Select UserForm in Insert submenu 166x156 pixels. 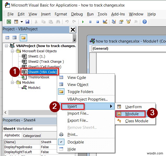point(135,107)
